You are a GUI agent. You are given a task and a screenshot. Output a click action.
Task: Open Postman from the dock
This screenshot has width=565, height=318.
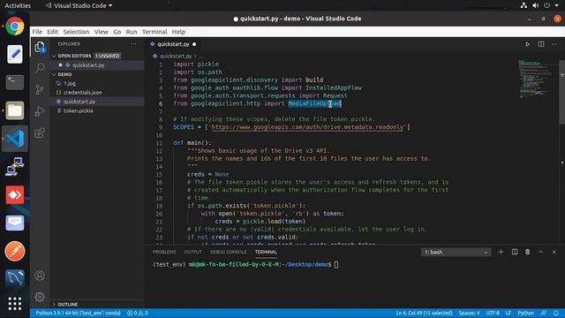click(15, 251)
